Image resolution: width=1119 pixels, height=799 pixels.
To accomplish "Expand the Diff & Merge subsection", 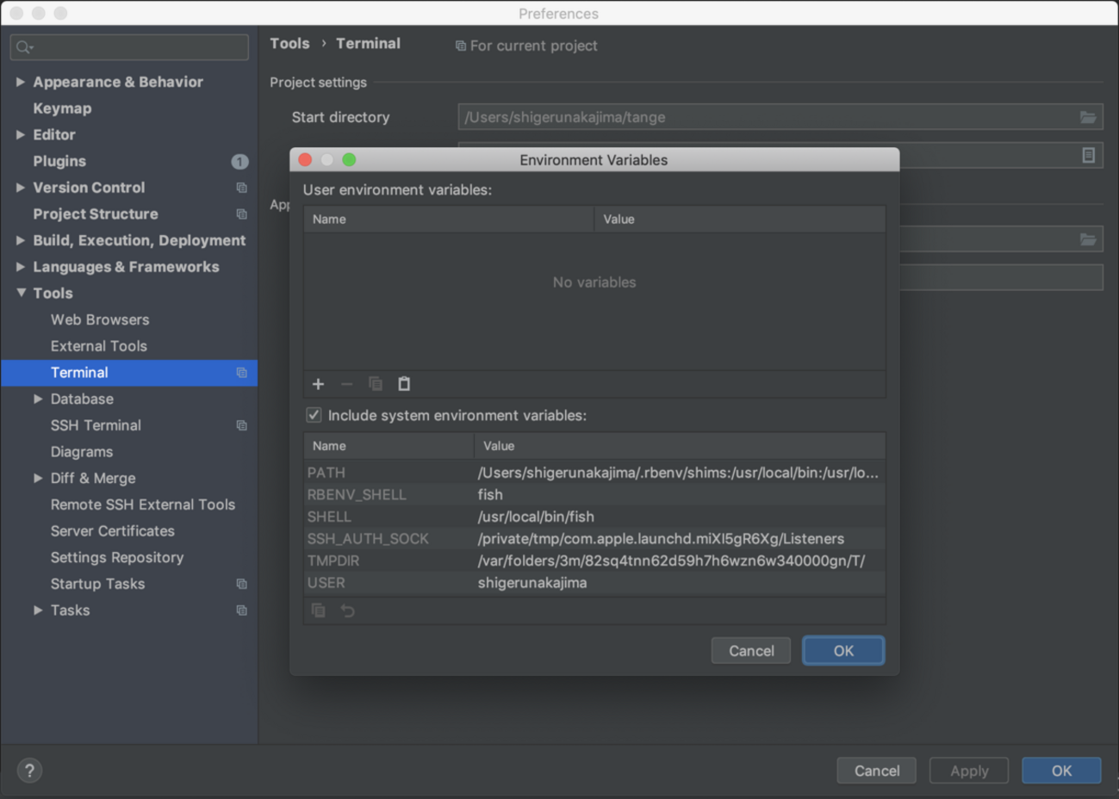I will (38, 478).
